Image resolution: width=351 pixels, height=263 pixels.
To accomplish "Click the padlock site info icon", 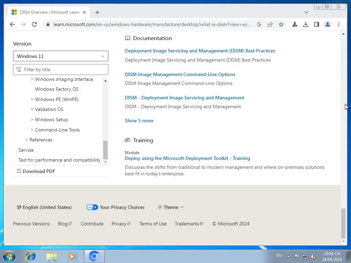I will [48, 24].
